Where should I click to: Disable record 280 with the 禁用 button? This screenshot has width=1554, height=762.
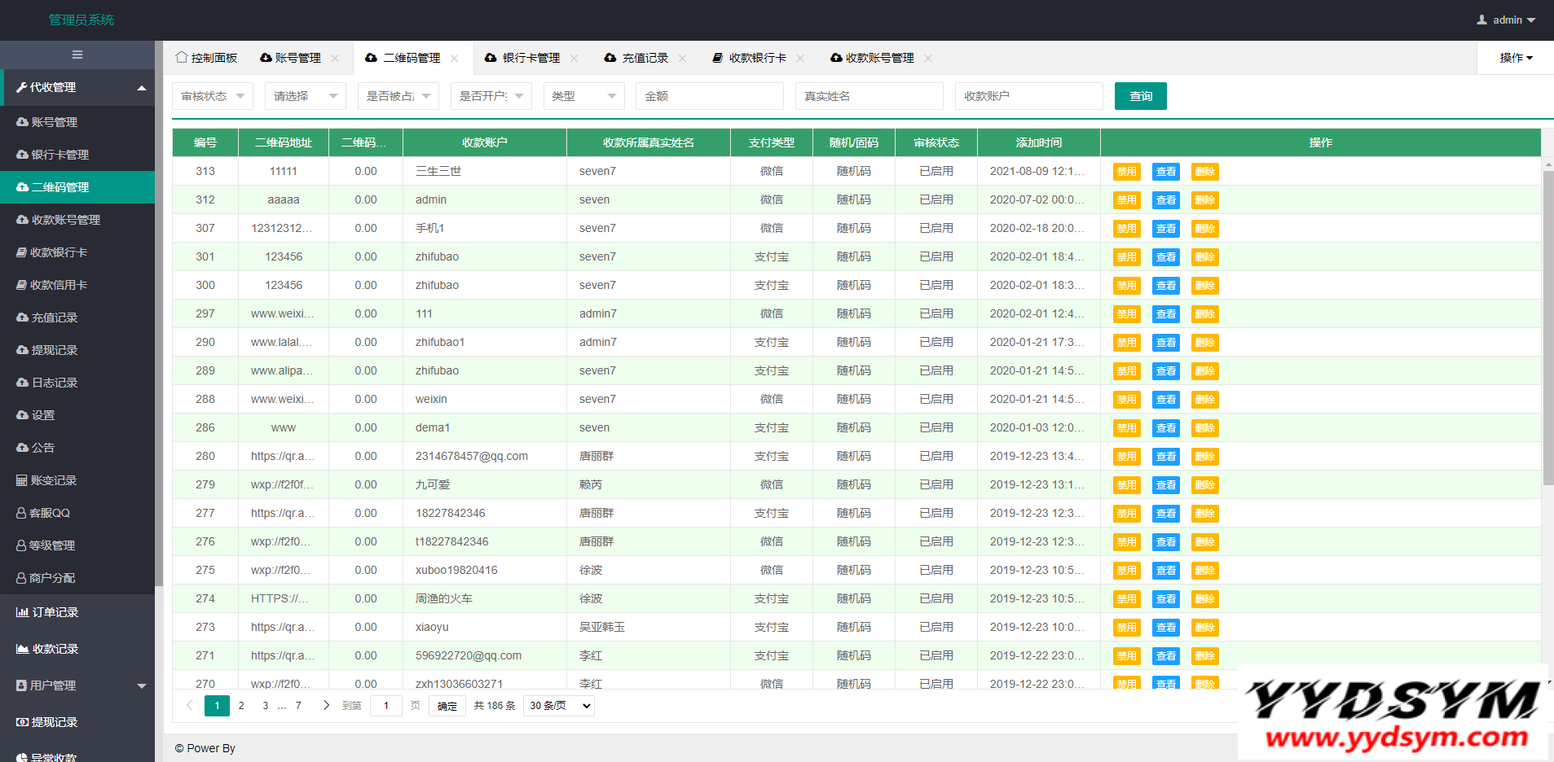point(1126,457)
